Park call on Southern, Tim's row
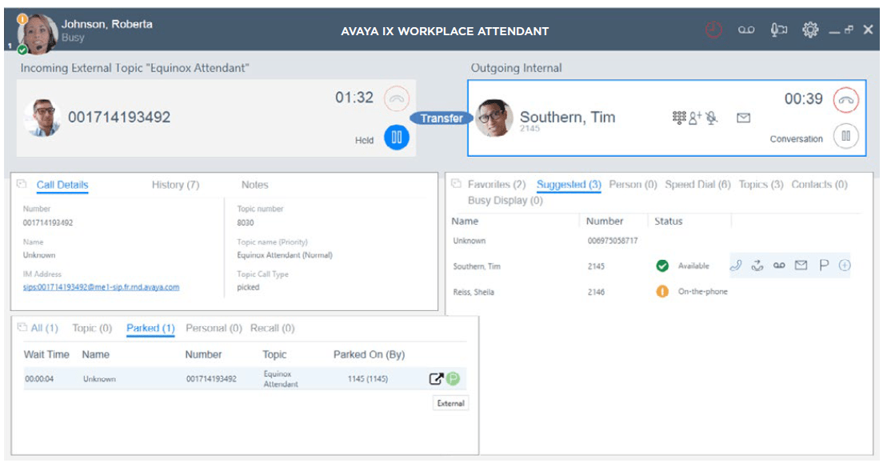 [823, 266]
